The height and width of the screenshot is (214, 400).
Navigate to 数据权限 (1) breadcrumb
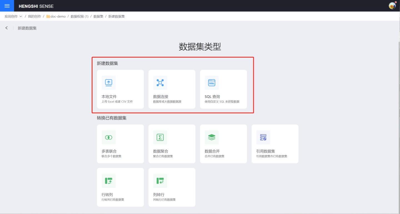coord(79,16)
